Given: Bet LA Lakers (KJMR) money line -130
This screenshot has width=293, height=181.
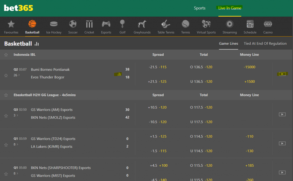Looking at the screenshot, I should click(x=250, y=151).
